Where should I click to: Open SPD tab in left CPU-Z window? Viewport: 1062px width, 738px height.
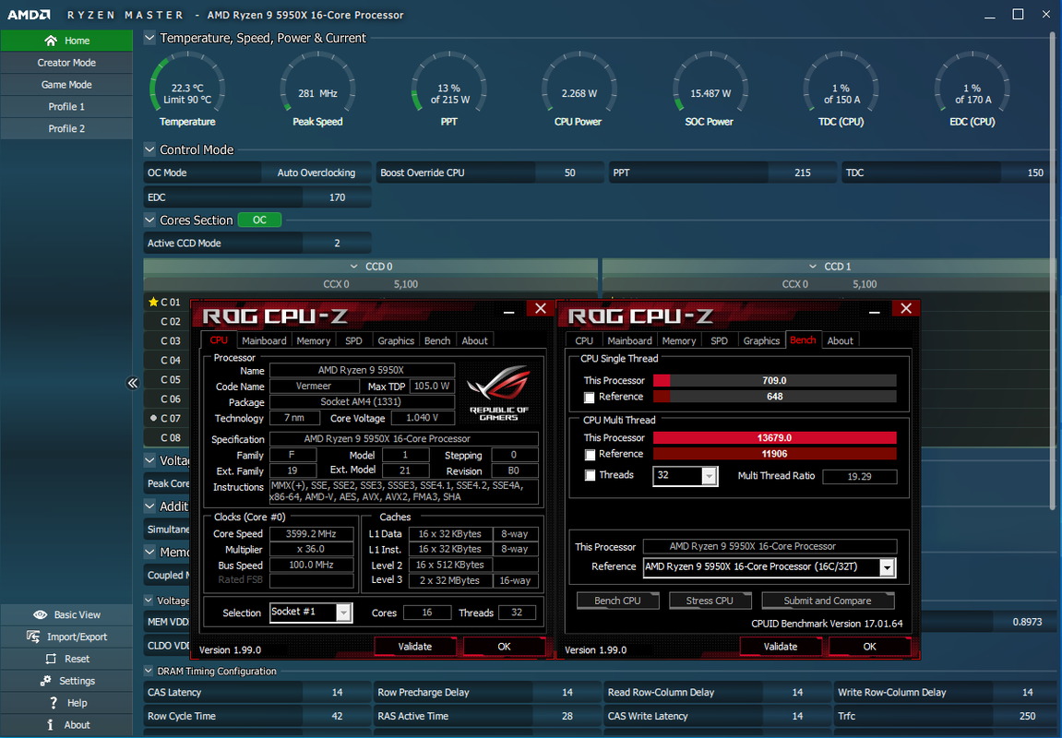(353, 340)
